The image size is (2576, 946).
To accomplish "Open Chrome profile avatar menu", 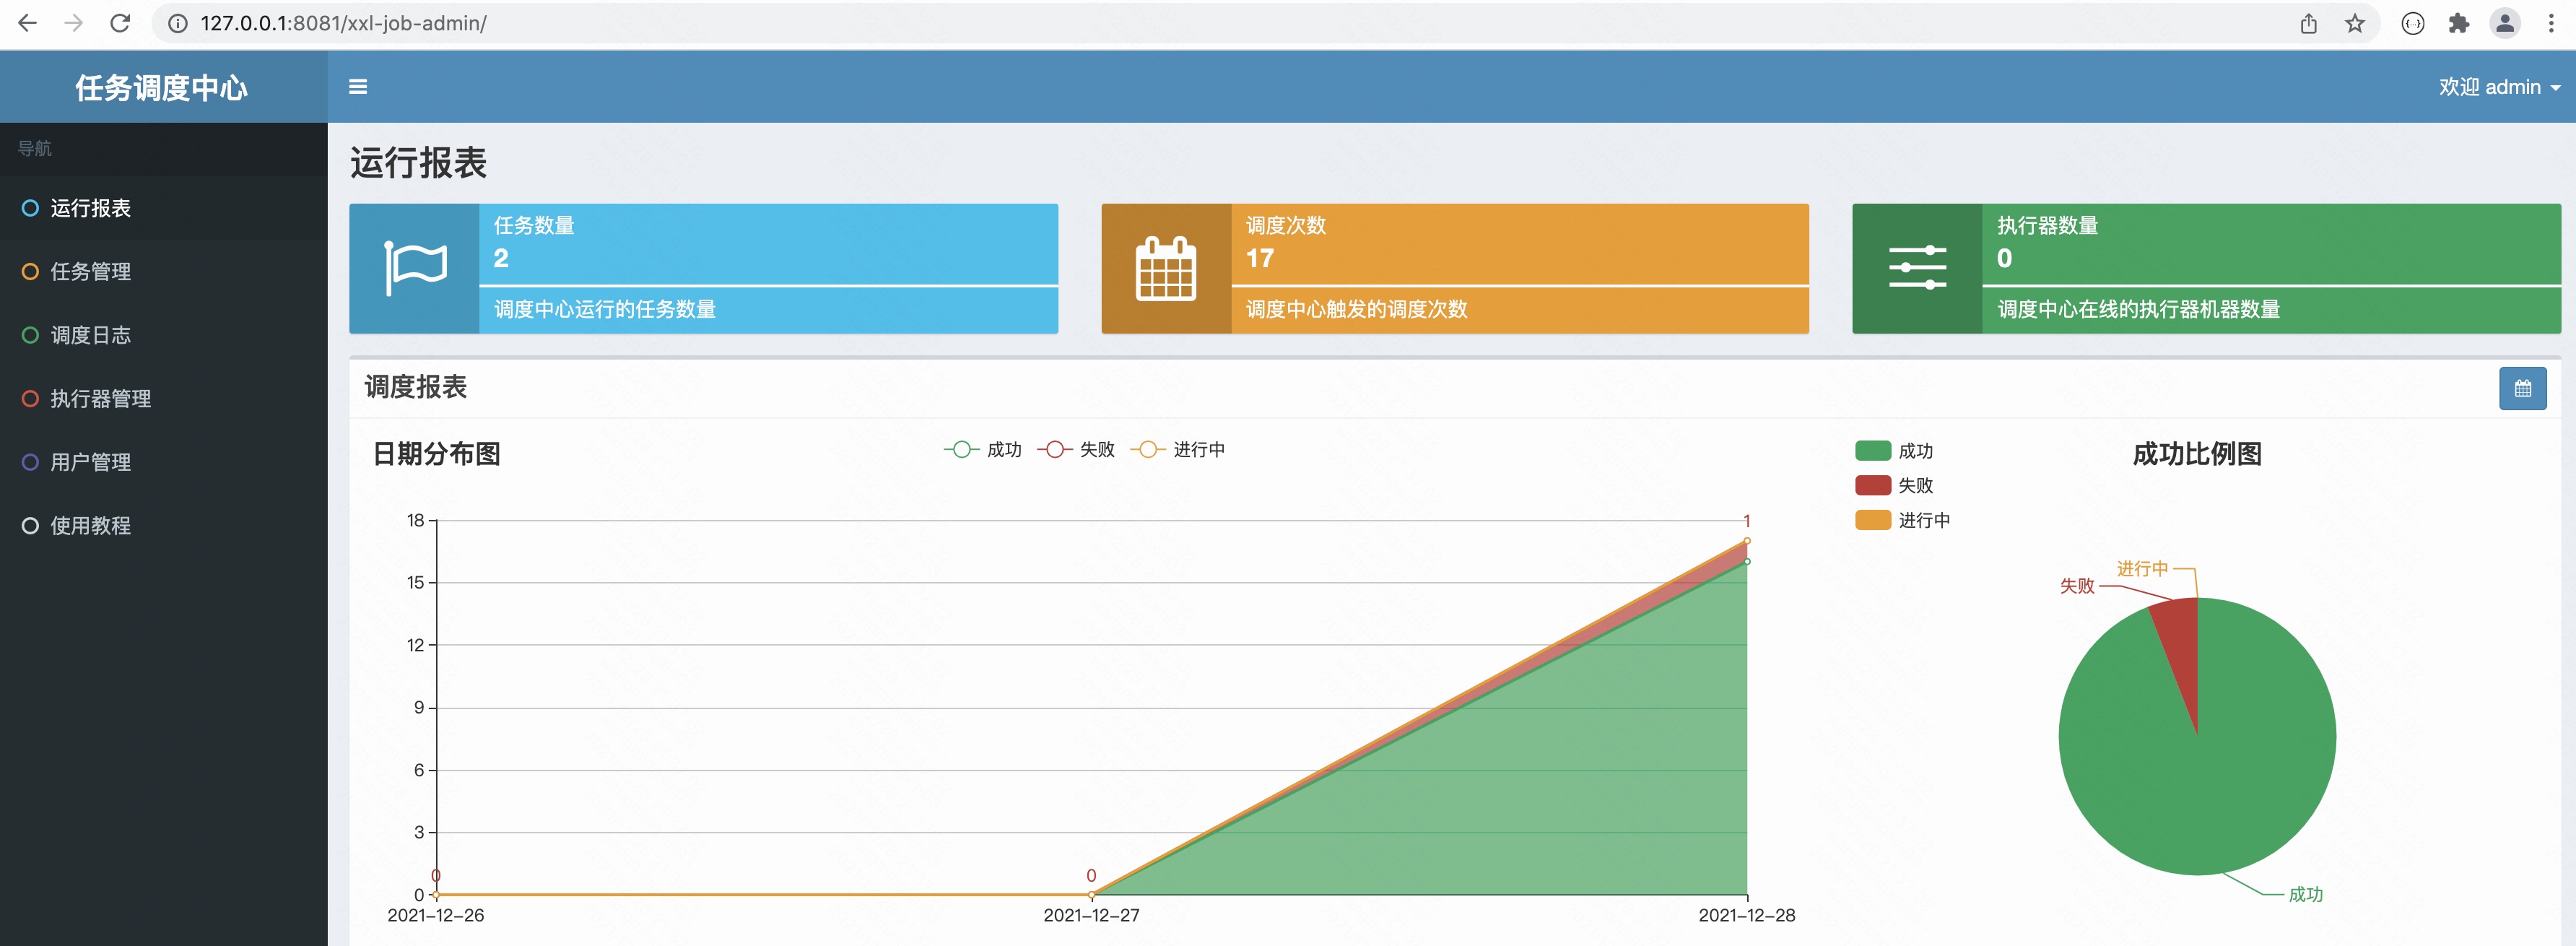I will pyautogui.click(x=2505, y=23).
